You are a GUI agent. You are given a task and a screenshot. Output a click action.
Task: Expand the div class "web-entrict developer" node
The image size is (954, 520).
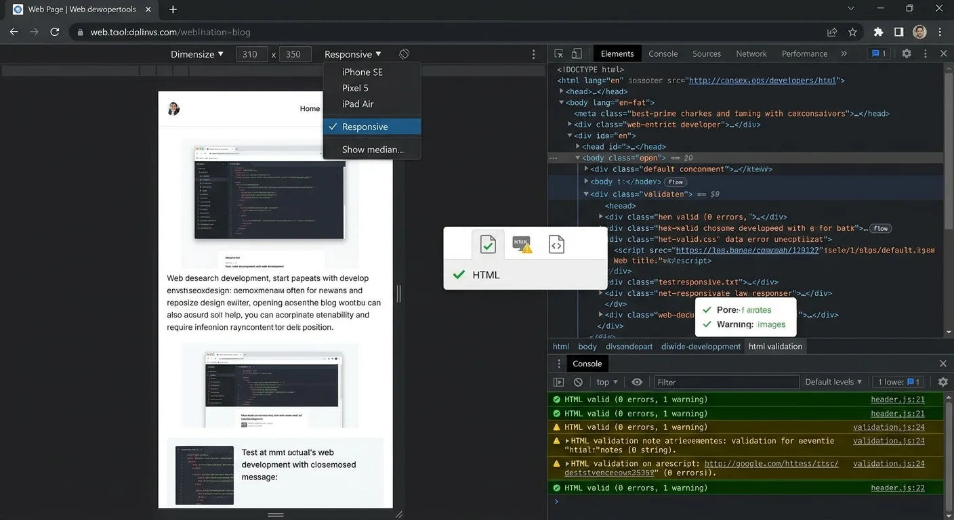(570, 125)
